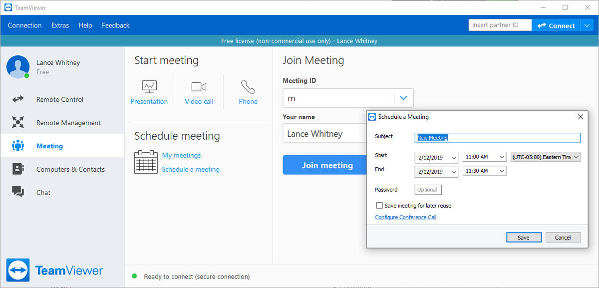Open the Connection menu

point(25,25)
